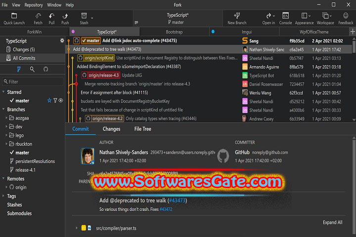Collapse the Remotes section

click(x=3, y=178)
